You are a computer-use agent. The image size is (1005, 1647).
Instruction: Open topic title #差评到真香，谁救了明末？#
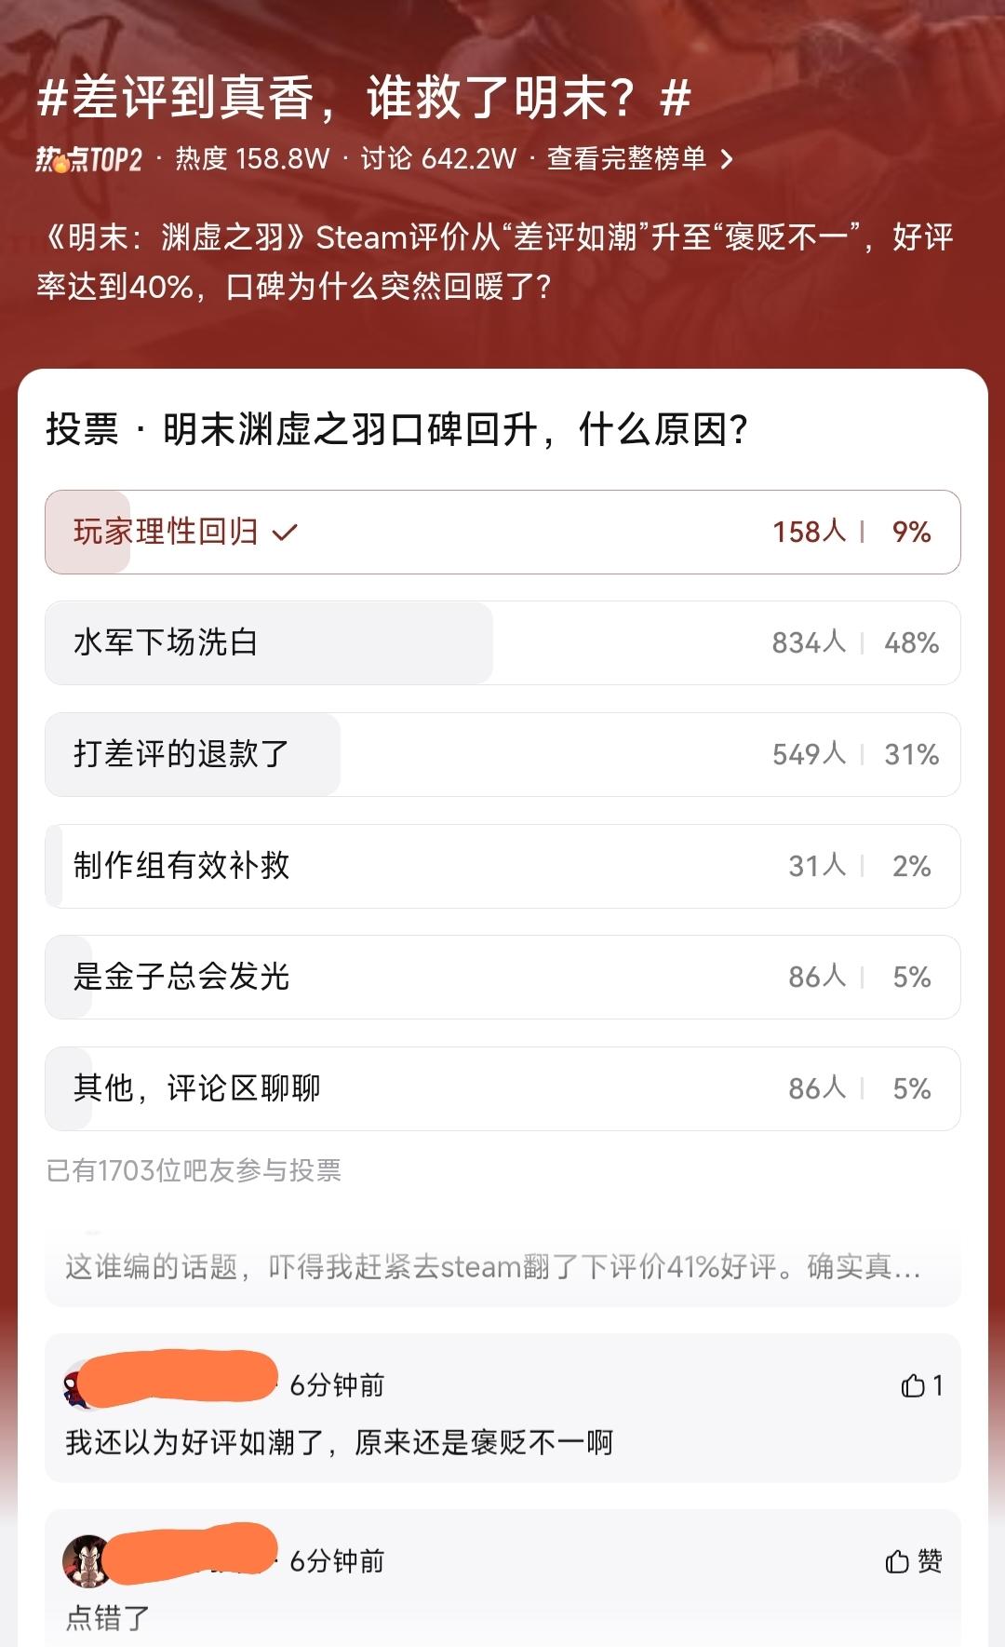click(364, 98)
